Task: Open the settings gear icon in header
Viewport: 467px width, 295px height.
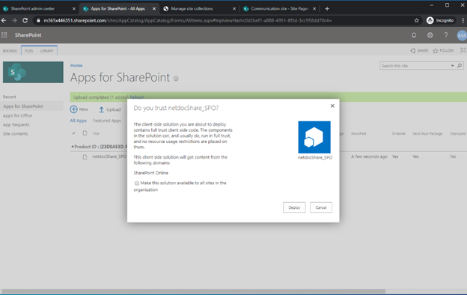Action: 430,35
